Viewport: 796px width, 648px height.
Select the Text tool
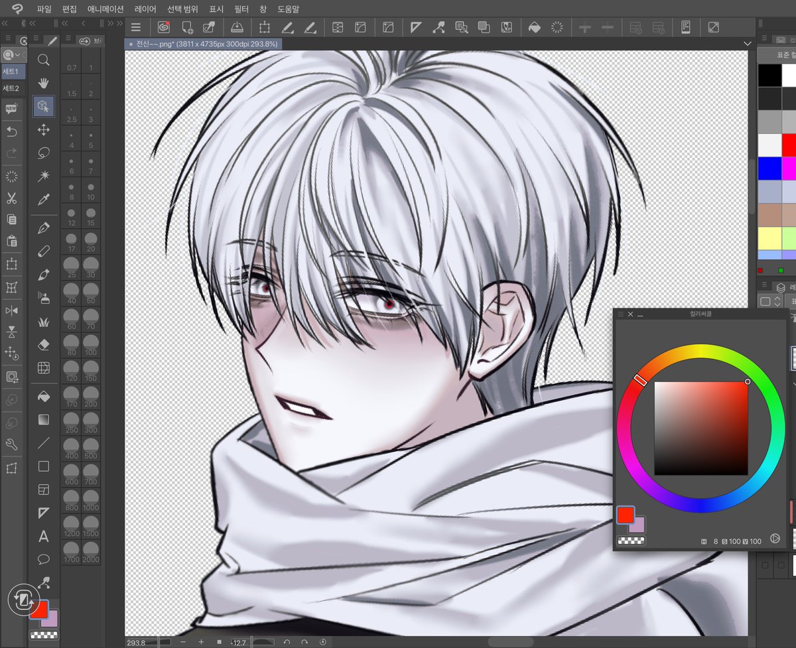(x=44, y=537)
